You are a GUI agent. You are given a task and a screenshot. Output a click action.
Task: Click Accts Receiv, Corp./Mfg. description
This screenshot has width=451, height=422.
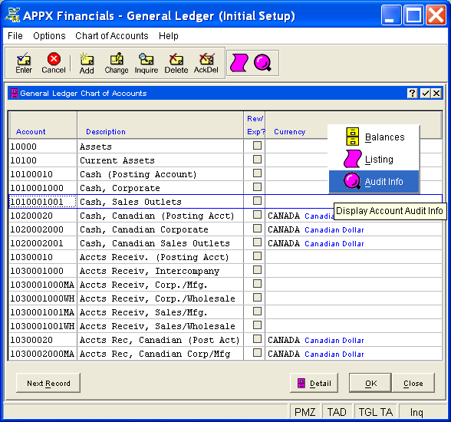143,285
